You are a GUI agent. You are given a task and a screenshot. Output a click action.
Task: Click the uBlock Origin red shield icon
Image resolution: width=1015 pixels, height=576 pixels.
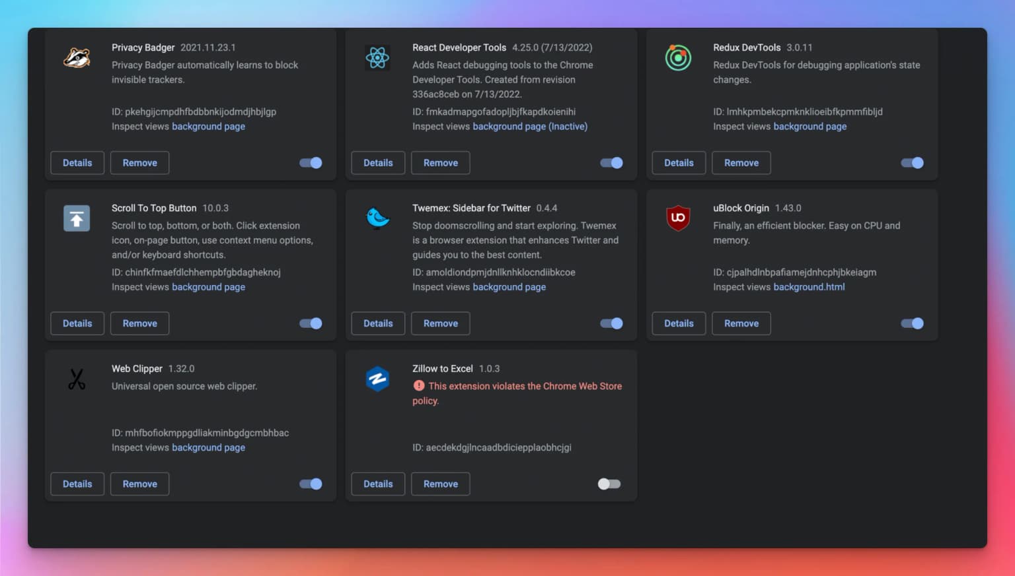click(678, 218)
